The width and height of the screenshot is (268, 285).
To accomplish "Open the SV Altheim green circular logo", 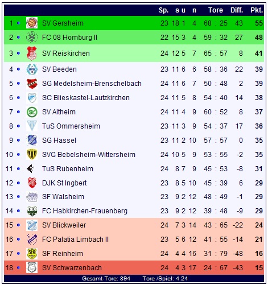I will (32, 112).
